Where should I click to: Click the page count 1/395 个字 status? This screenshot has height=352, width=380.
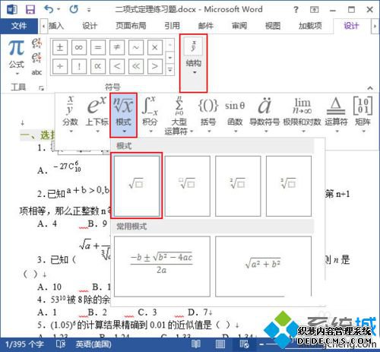[x=24, y=344]
